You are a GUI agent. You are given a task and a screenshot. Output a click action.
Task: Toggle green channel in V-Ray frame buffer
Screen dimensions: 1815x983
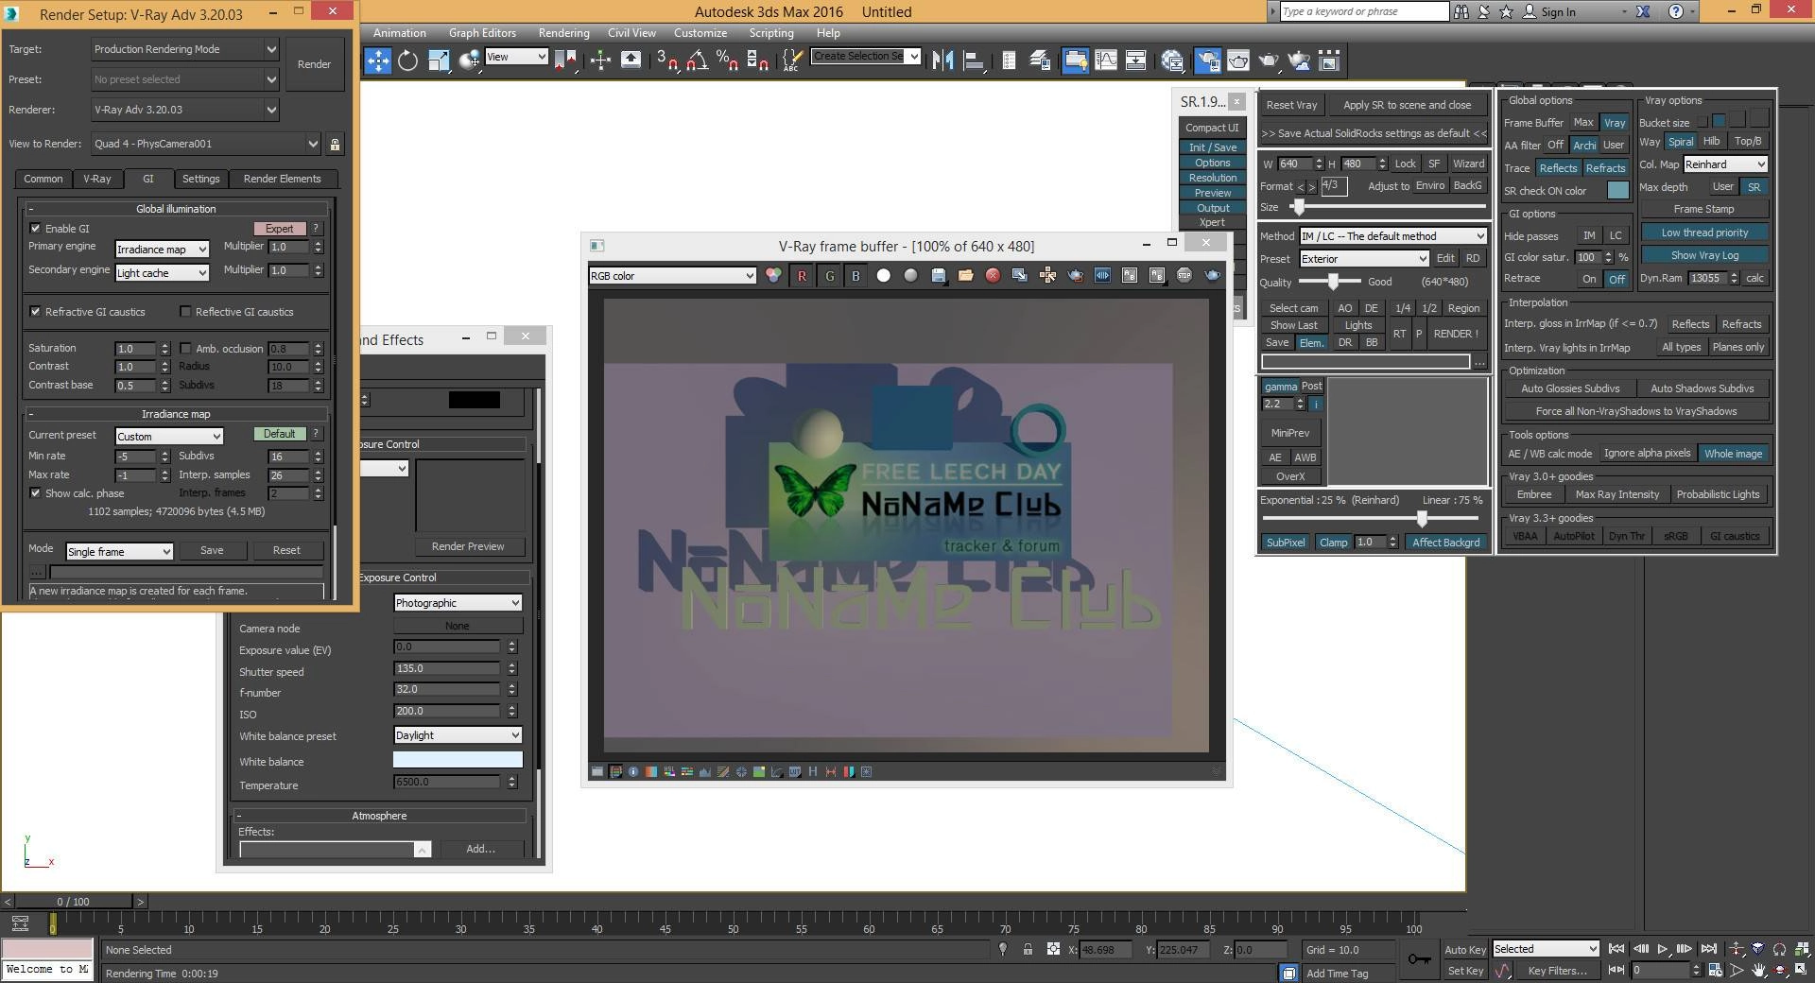point(830,275)
